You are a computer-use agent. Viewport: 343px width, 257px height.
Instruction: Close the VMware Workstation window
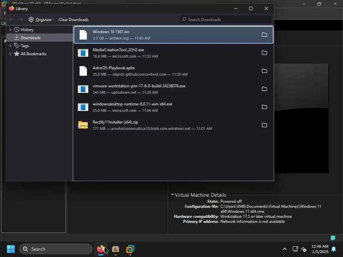tap(335, 4)
